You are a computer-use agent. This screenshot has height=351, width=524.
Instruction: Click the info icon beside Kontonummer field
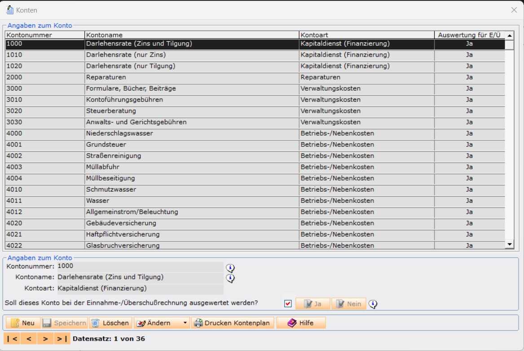230,268
